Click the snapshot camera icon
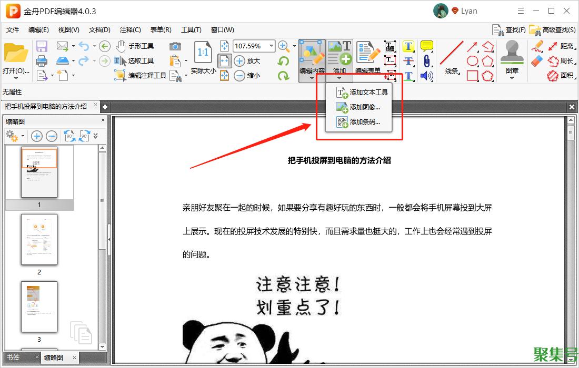Image resolution: width=579 pixels, height=368 pixels. pyautogui.click(x=175, y=46)
